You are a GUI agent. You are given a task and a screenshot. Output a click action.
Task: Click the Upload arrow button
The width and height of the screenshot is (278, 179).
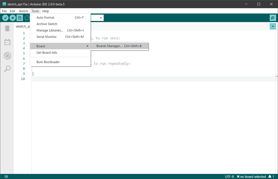13,18
